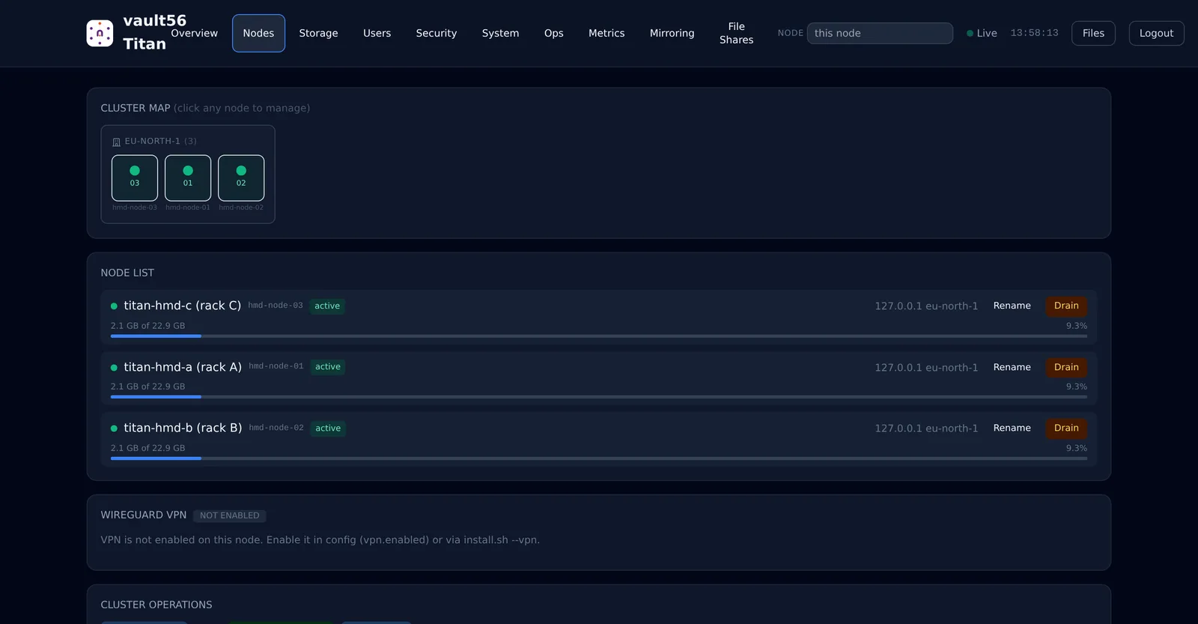Drain node titan-hmd-c (rack C)
The height and width of the screenshot is (624, 1198).
click(1066, 306)
